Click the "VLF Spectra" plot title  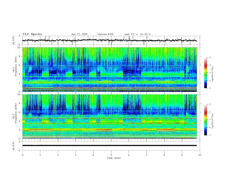[32, 34]
